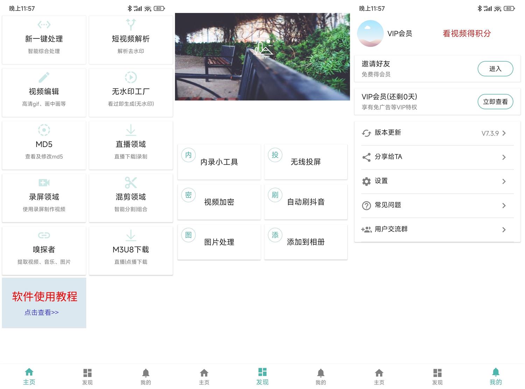Open the 视频加密 encryption tool
This screenshot has width=525, height=389.
(219, 202)
